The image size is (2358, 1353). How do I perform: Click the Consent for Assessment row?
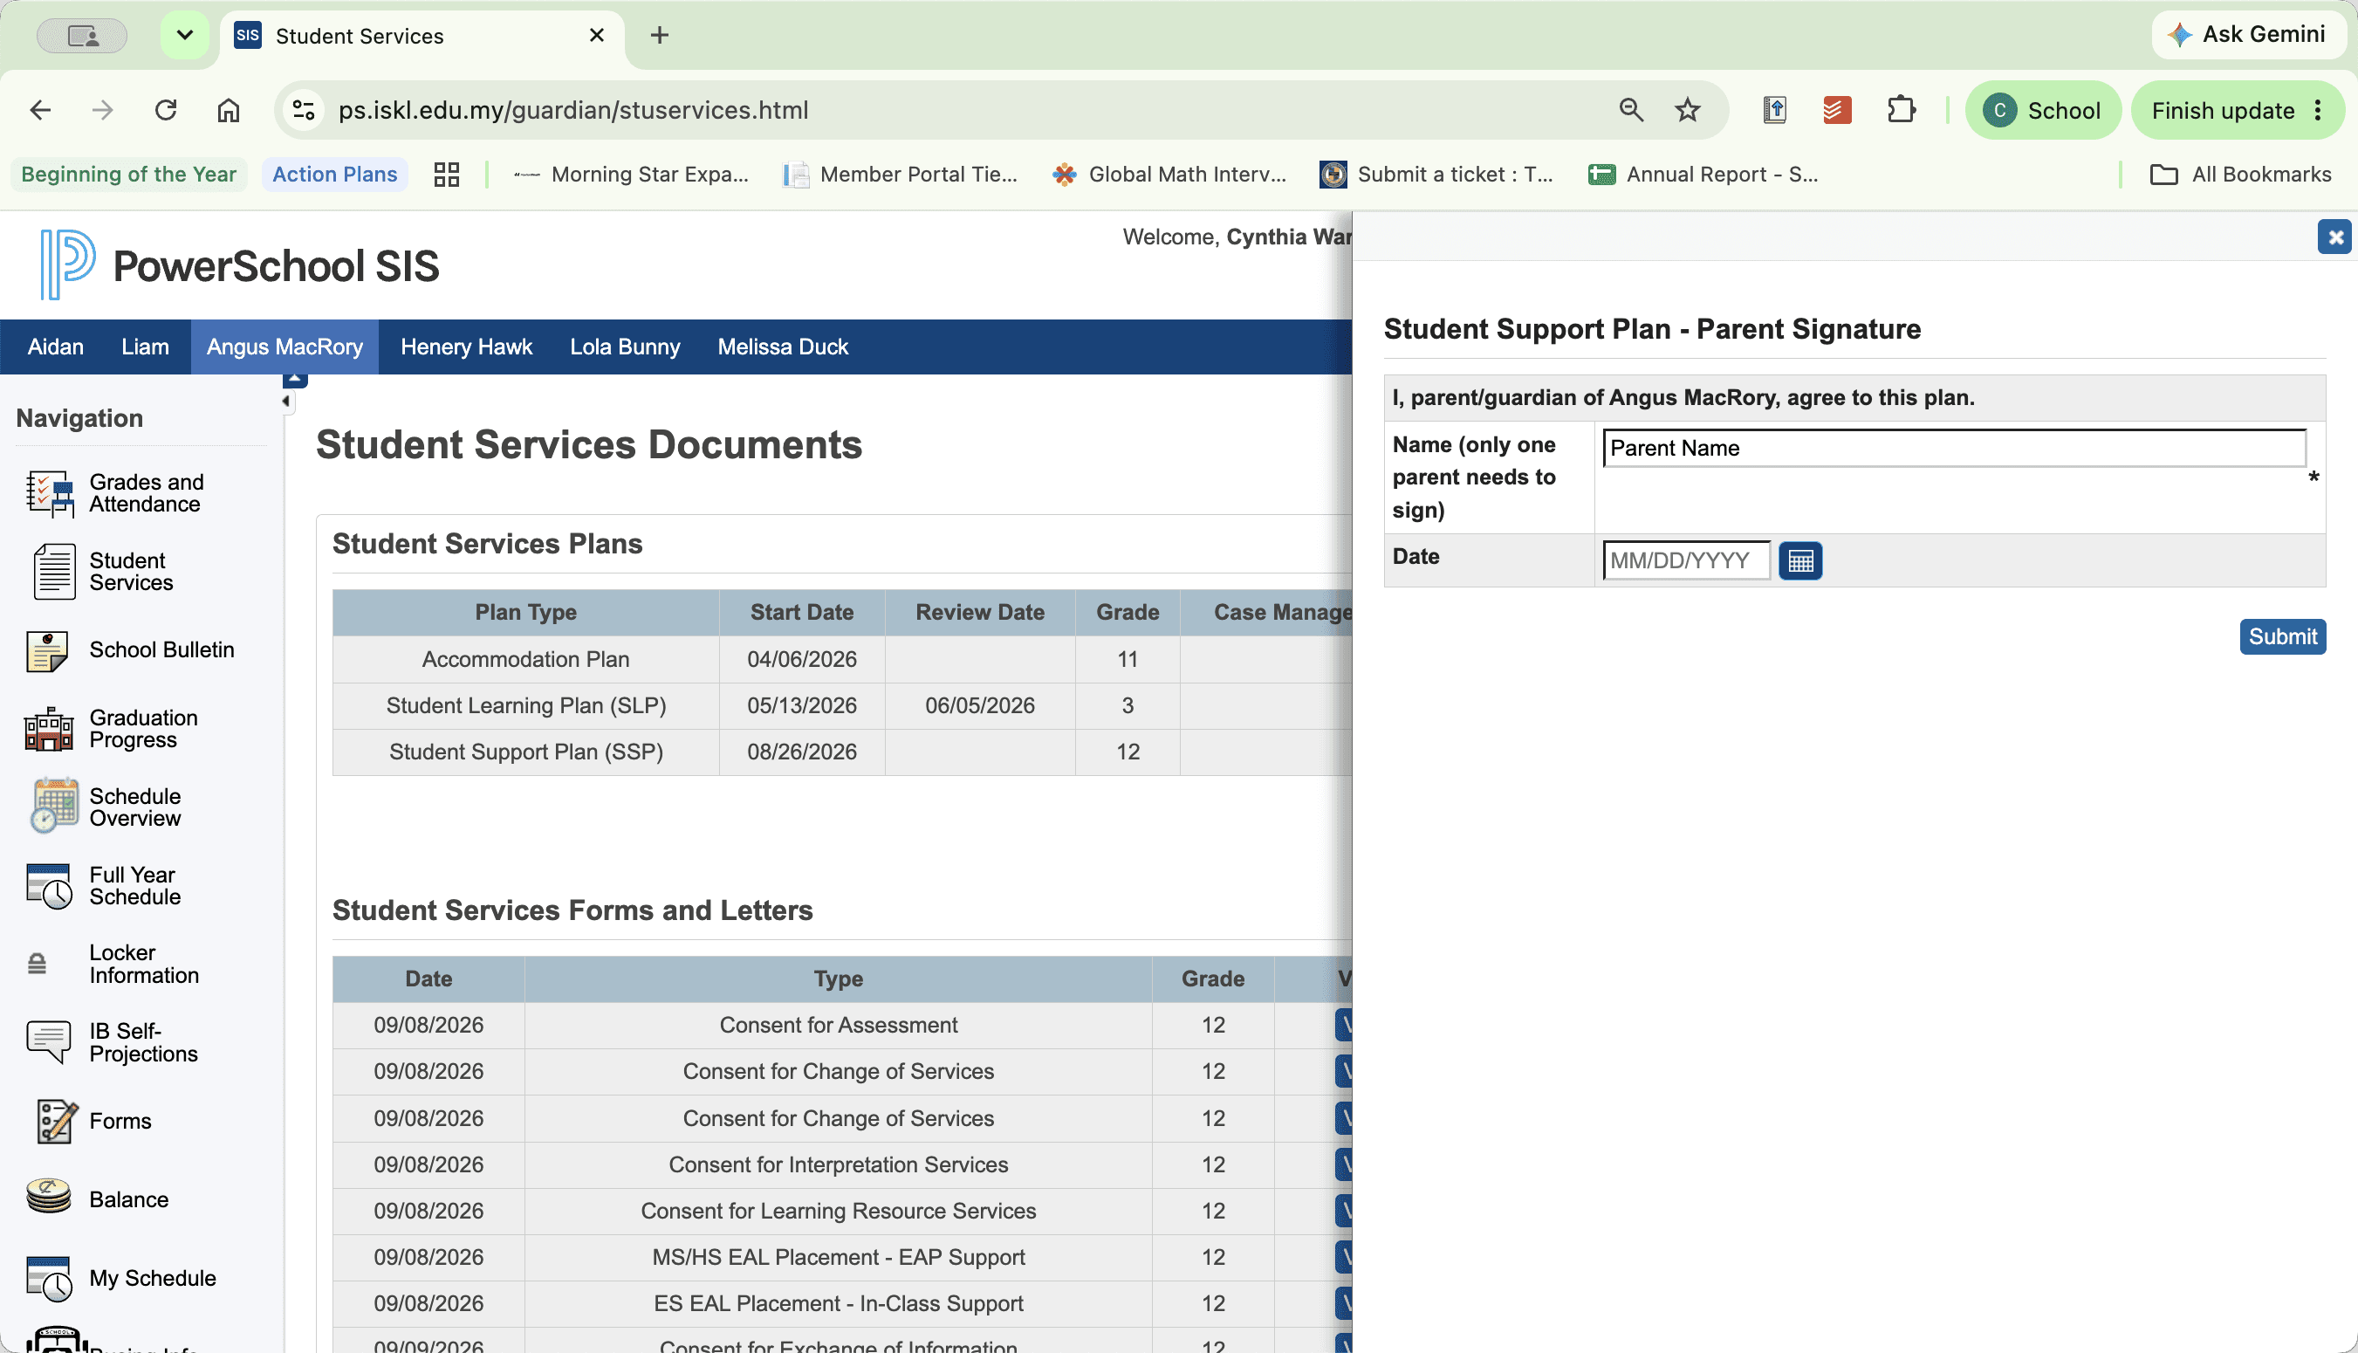click(839, 1025)
